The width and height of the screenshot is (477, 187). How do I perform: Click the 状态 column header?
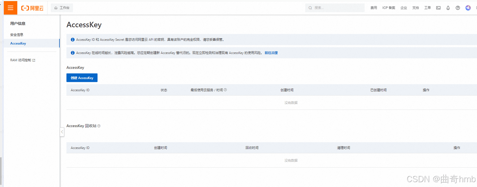coord(164,90)
